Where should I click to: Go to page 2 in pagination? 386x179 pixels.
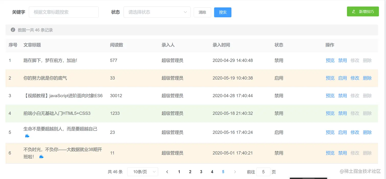(x=190, y=172)
